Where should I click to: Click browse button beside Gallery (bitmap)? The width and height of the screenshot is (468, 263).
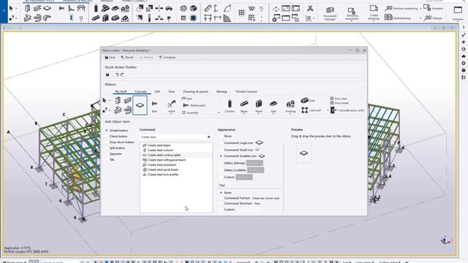click(254, 163)
